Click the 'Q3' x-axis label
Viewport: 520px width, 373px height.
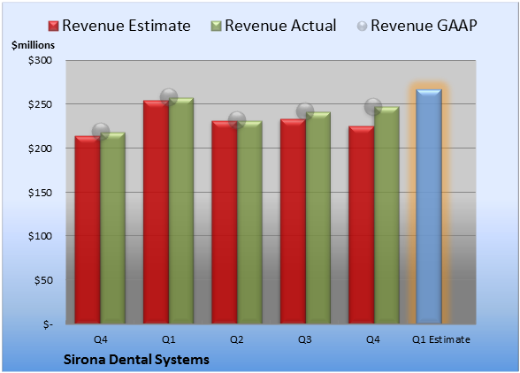pyautogui.click(x=305, y=339)
